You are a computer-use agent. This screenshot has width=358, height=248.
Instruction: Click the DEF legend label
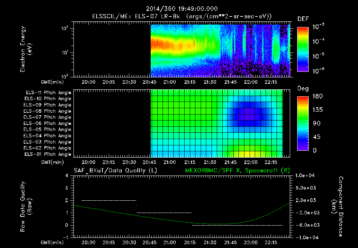click(x=303, y=19)
